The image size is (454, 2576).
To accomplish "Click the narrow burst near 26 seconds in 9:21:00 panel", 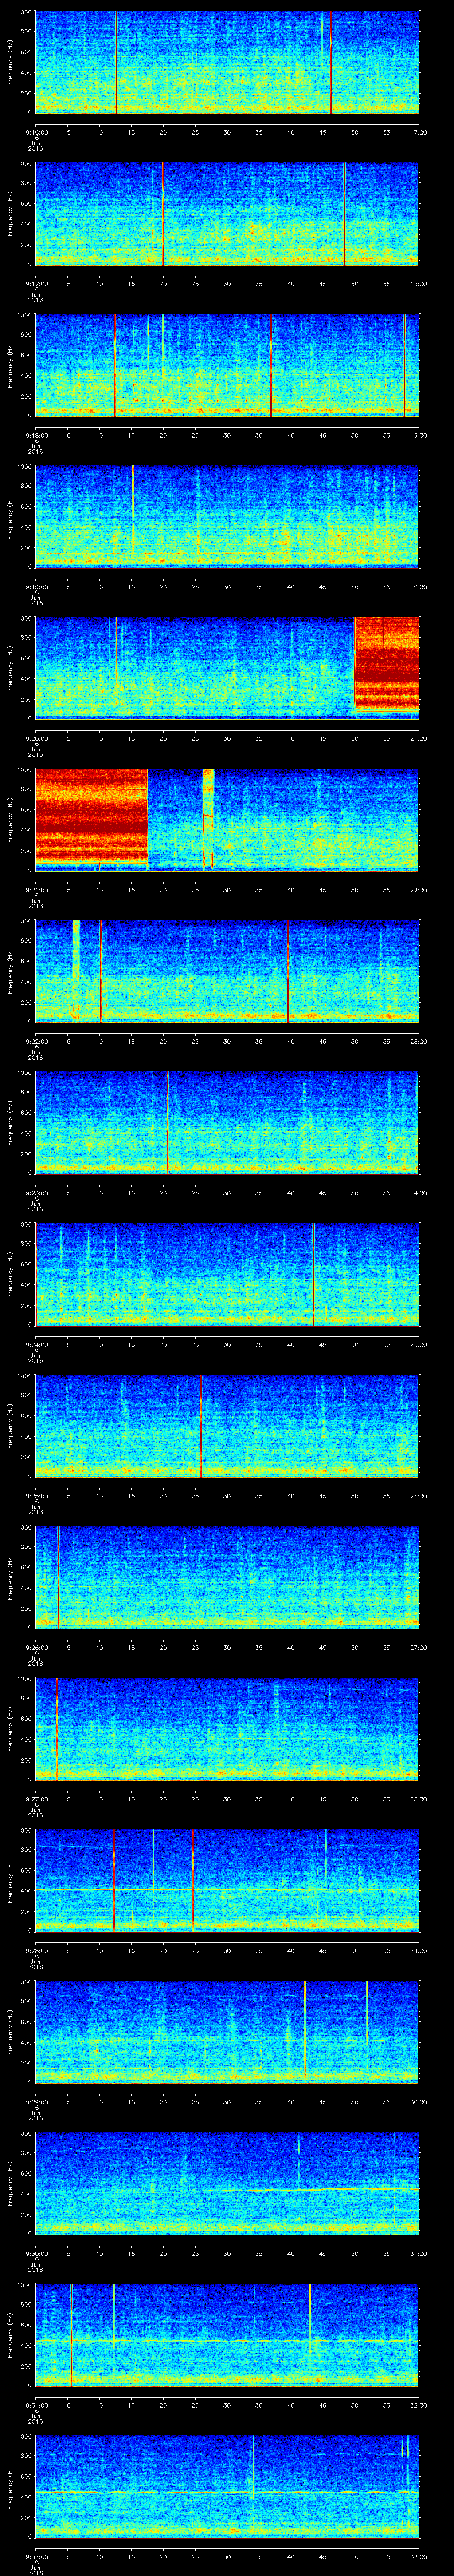I will [x=207, y=820].
